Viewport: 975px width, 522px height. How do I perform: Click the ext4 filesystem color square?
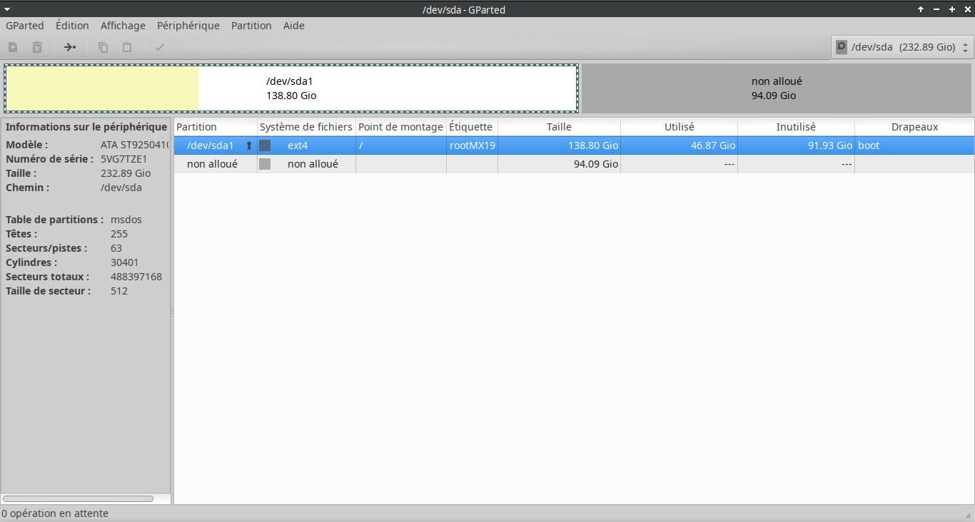click(x=265, y=145)
